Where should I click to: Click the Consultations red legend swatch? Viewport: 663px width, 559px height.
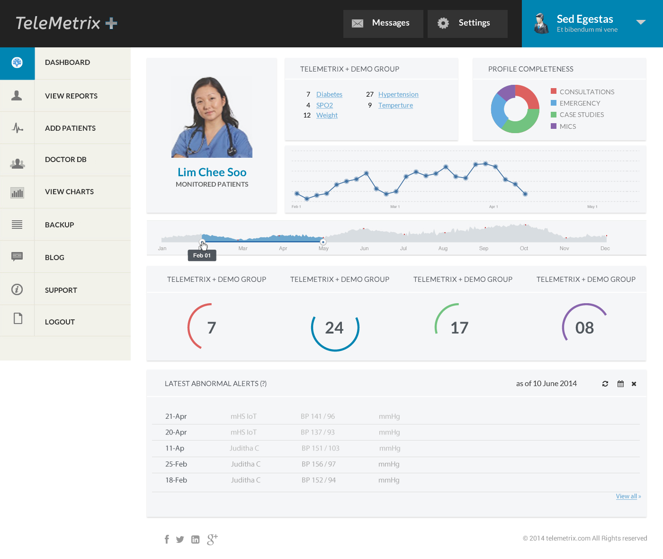pos(554,91)
